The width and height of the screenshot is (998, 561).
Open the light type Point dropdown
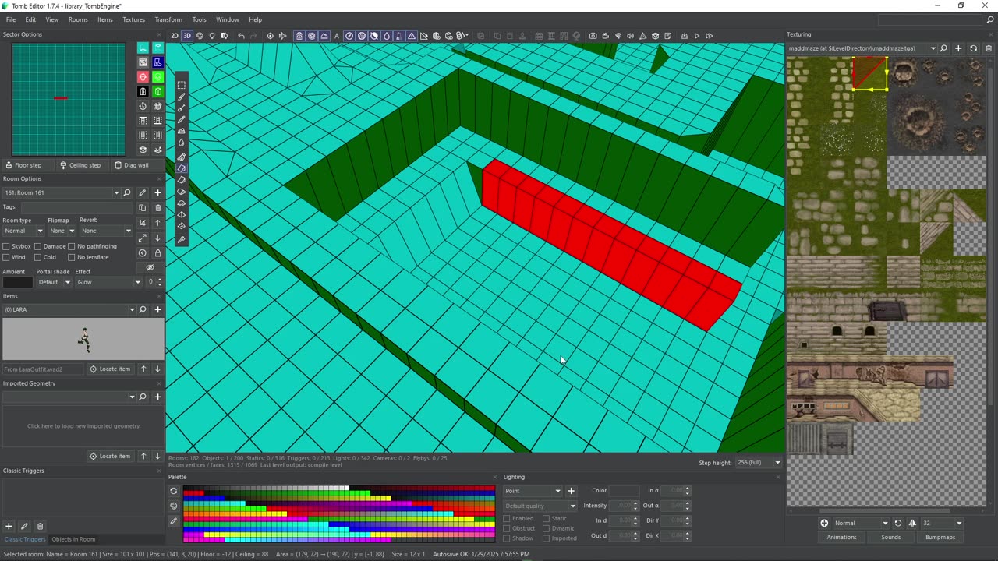(533, 491)
